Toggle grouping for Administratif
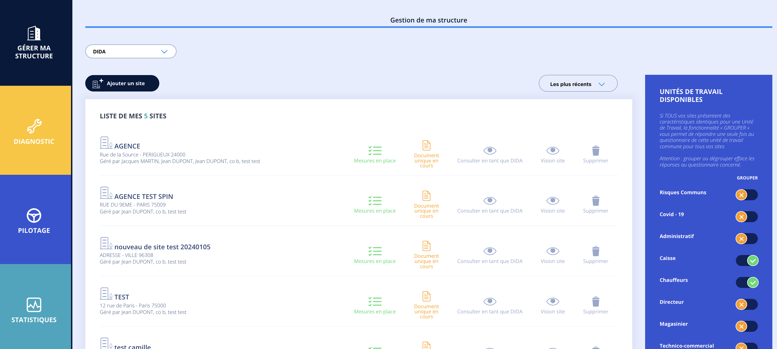 747,239
